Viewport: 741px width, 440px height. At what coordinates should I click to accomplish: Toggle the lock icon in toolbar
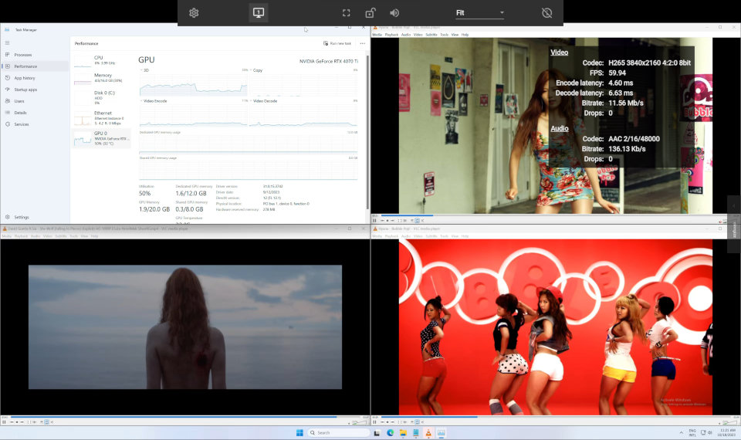coord(370,13)
